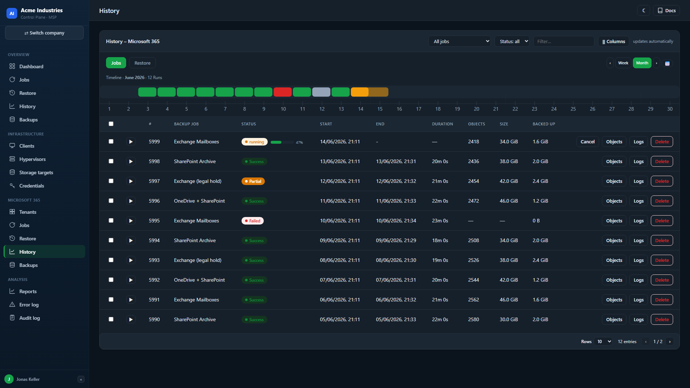
Task: Collapse the sidebar with the chevron button
Action: coord(81,379)
